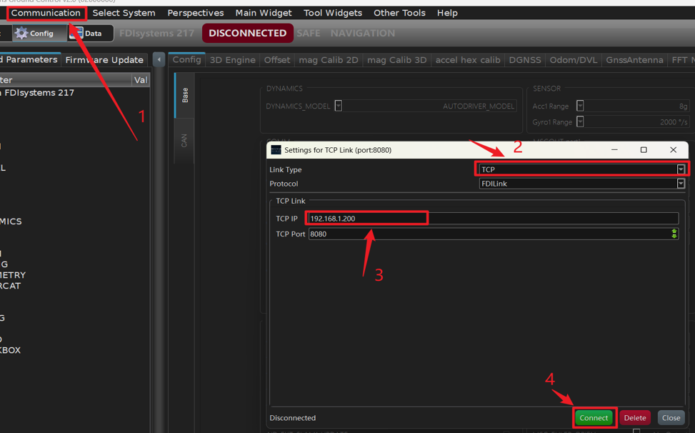Select the 3D Engine tab
Image resolution: width=695 pixels, height=433 pixels.
coord(232,60)
